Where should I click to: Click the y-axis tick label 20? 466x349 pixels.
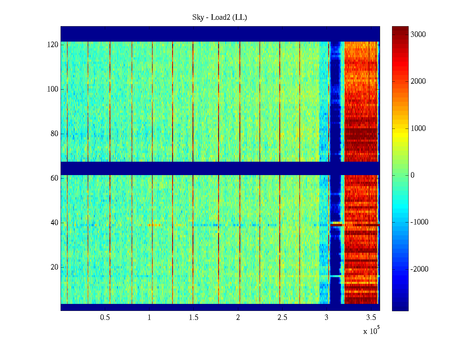[54, 267]
